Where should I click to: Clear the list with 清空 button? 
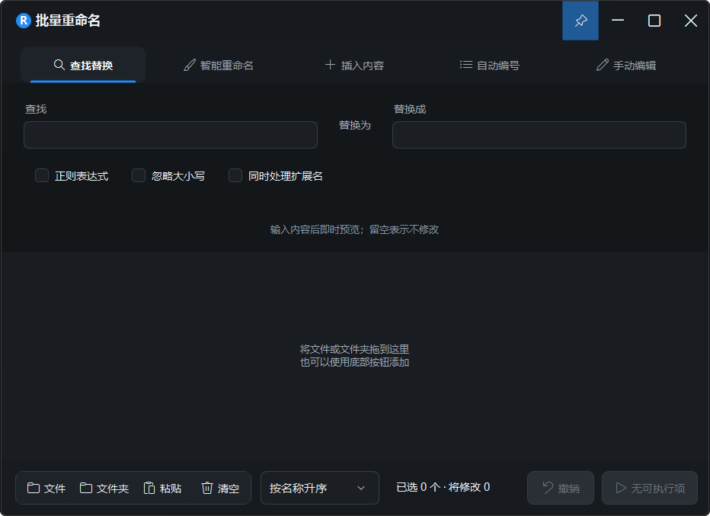click(x=220, y=488)
